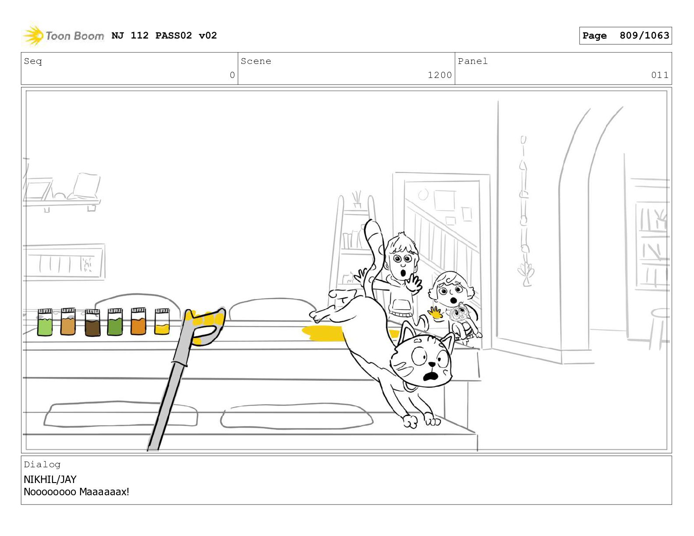Click the Panel value '011'

click(660, 75)
